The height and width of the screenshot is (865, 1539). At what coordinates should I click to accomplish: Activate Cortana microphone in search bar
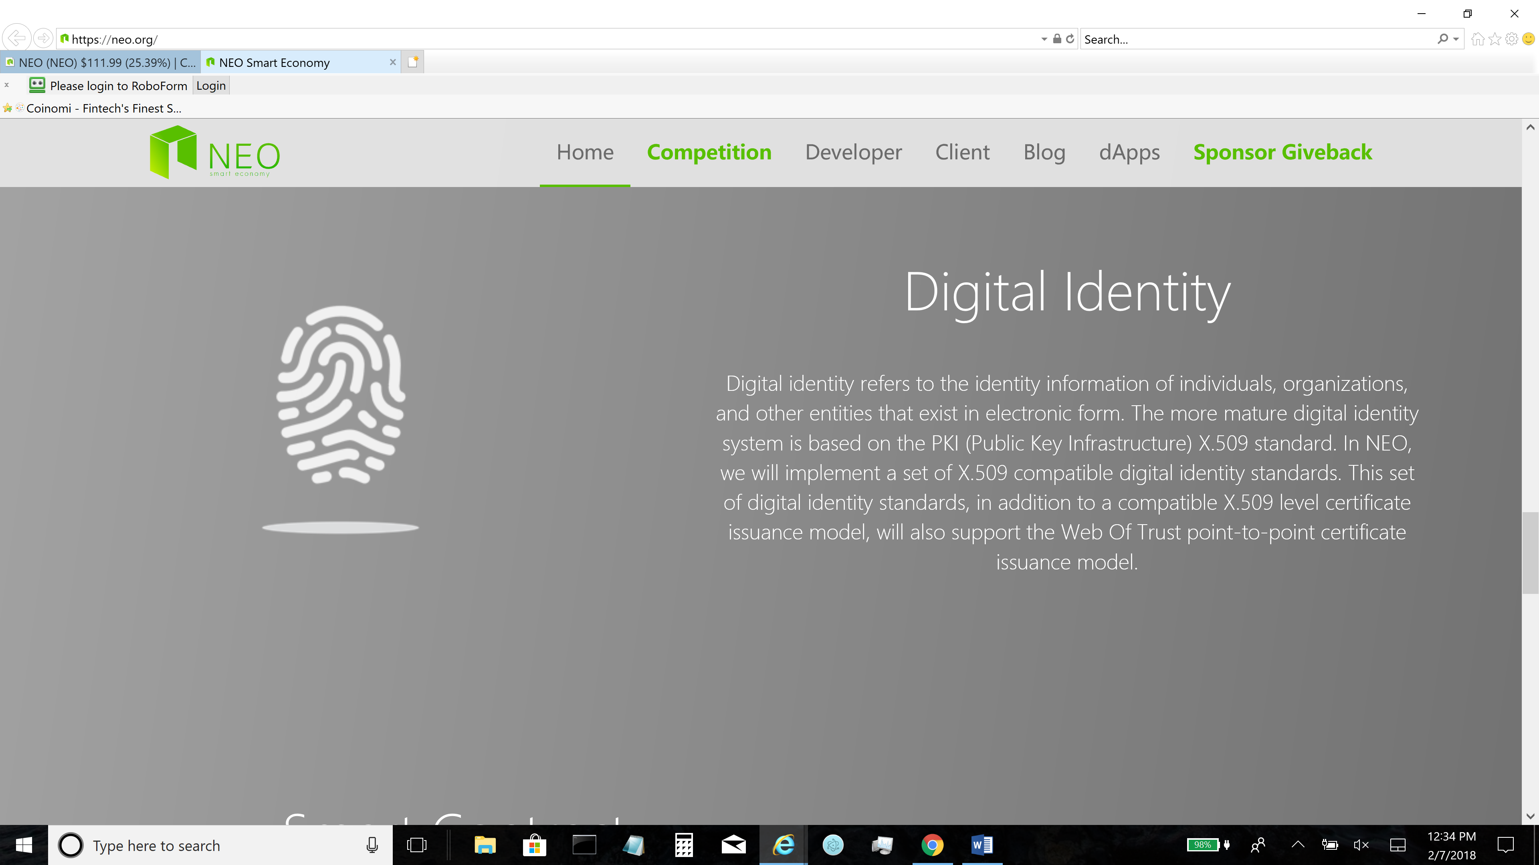coord(372,845)
